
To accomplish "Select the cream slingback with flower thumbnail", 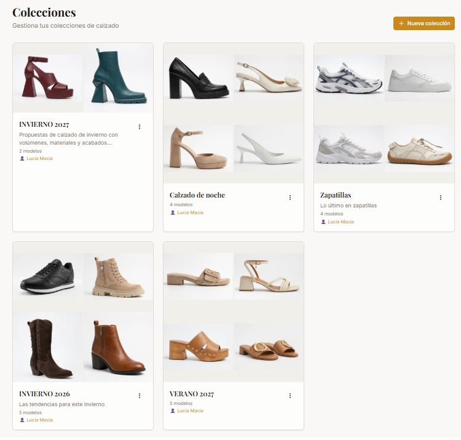I will [269, 78].
